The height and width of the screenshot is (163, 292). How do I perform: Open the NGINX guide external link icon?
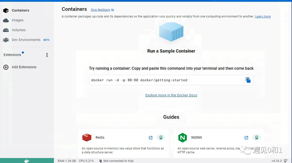[246, 138]
